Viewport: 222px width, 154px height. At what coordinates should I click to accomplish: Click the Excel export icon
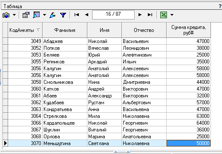click(164, 15)
